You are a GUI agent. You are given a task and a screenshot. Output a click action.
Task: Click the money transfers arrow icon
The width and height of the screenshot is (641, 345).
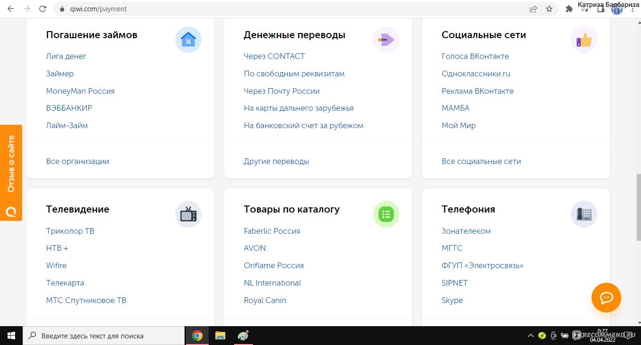[386, 40]
